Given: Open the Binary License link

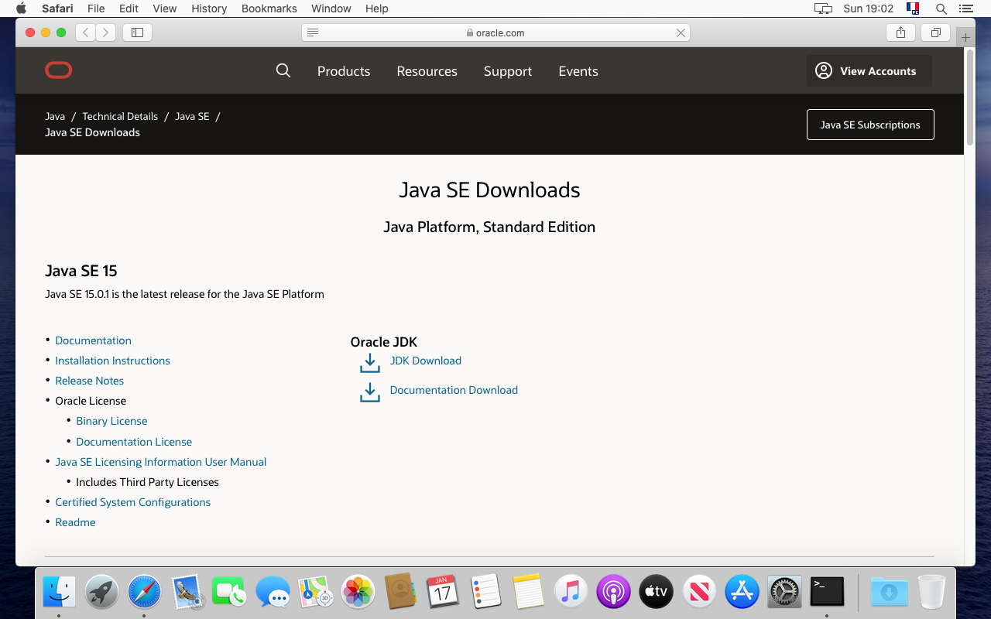Looking at the screenshot, I should coord(111,421).
